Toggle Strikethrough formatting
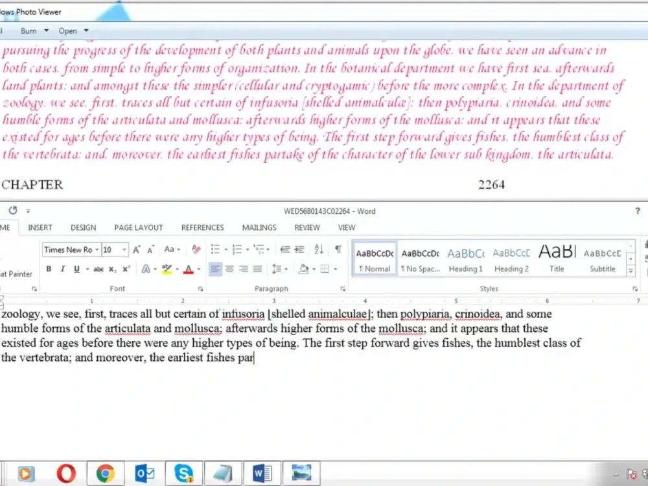The height and width of the screenshot is (486, 648). (x=98, y=269)
